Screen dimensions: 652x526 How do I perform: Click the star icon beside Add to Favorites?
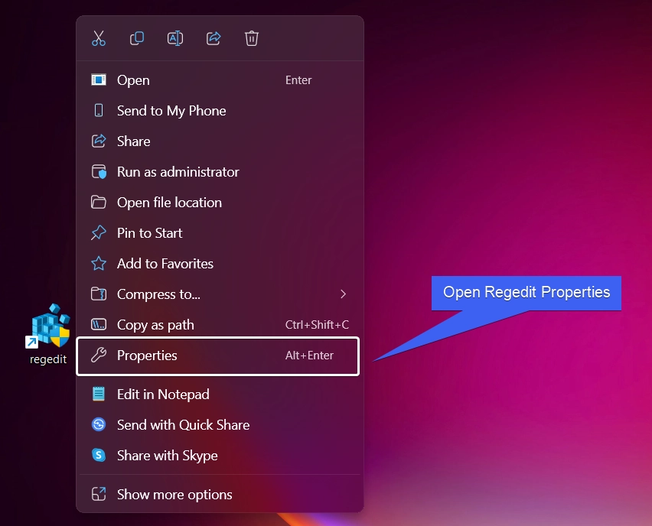[x=99, y=264]
